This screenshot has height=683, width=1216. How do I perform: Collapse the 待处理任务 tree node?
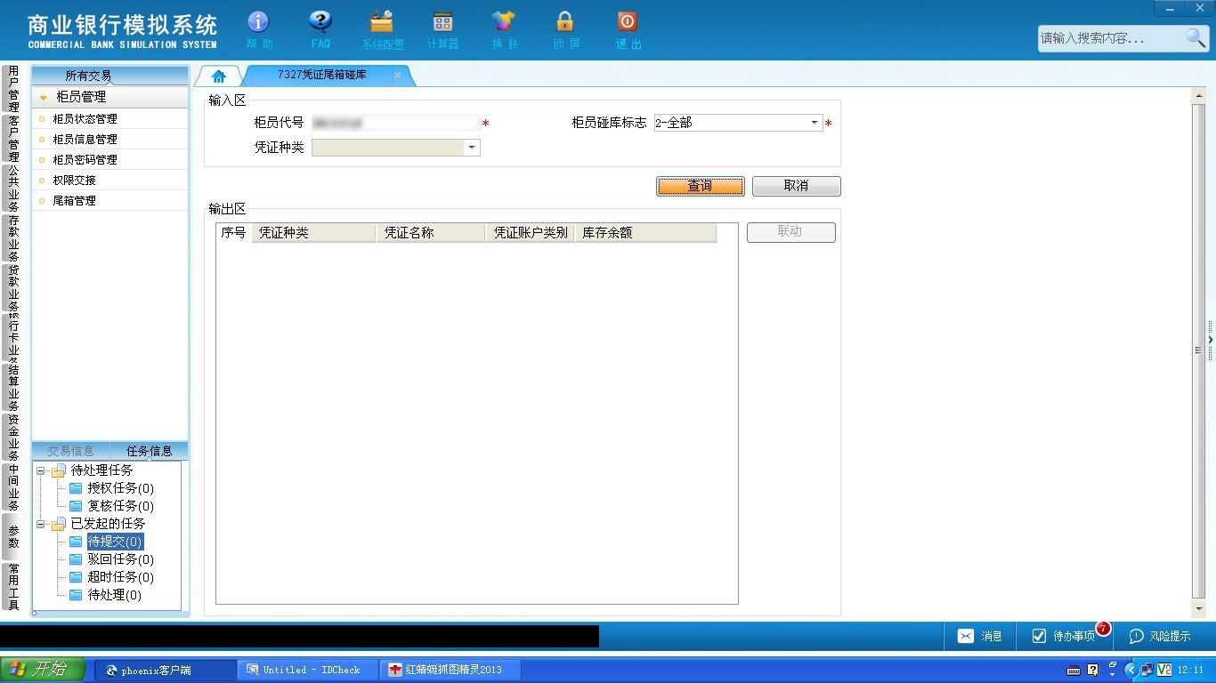41,470
